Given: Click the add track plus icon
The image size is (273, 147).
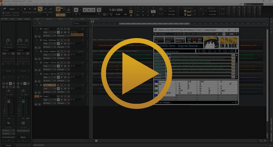Looking at the screenshot, I should [35, 23].
